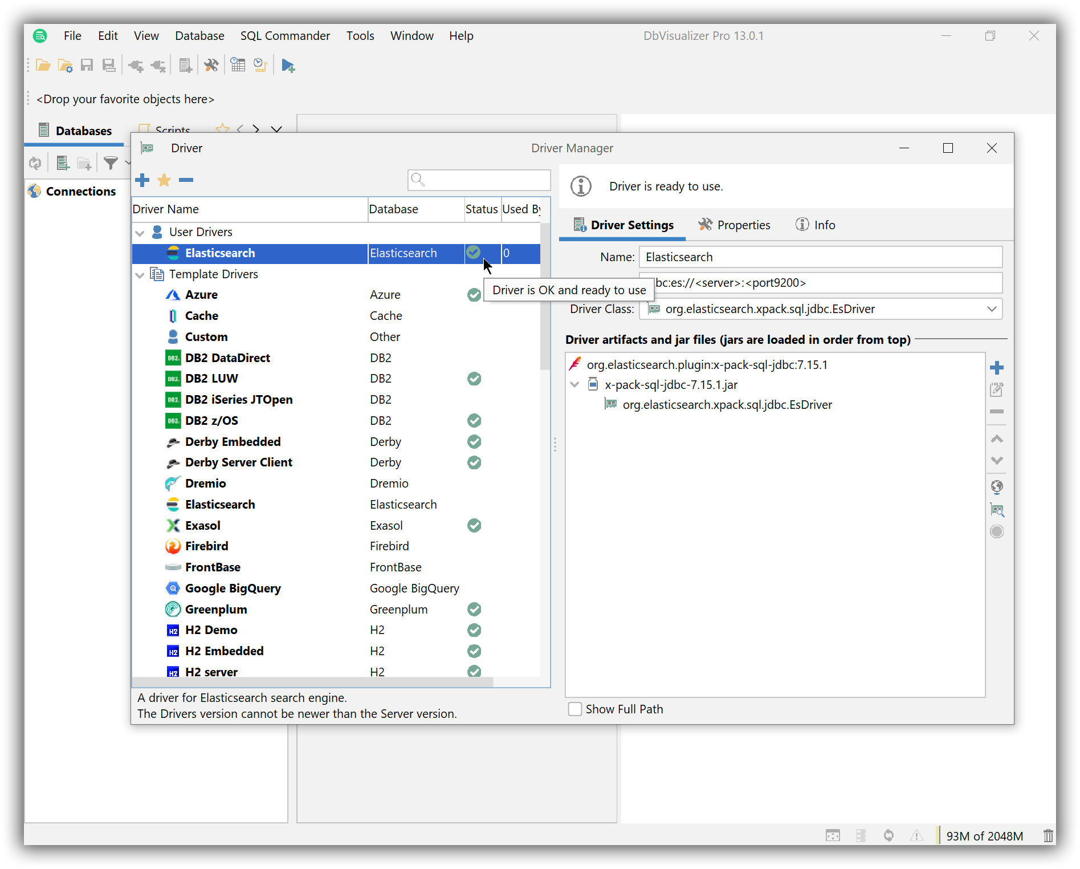Add a new driver with the blue plus icon
Screen dimensions: 1080x869
click(142, 180)
